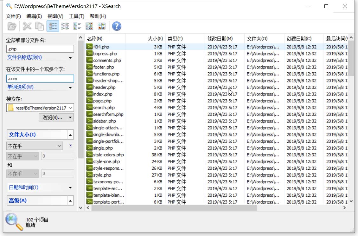Open the arrow next to 浏览(B) button

(x=70, y=118)
